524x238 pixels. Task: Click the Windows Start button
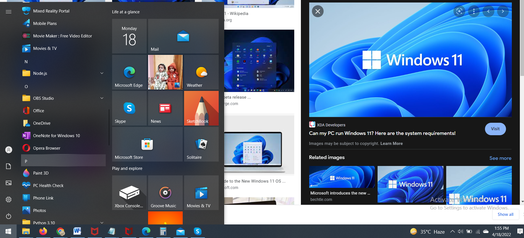(x=8, y=231)
